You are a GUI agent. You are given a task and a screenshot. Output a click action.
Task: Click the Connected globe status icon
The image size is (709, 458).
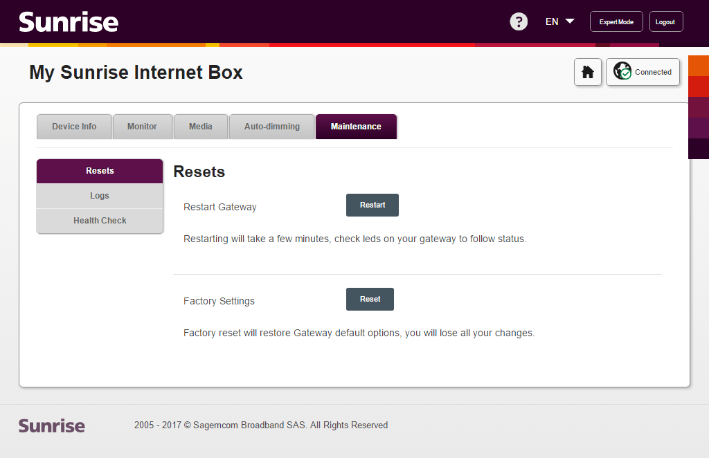pyautogui.click(x=622, y=71)
